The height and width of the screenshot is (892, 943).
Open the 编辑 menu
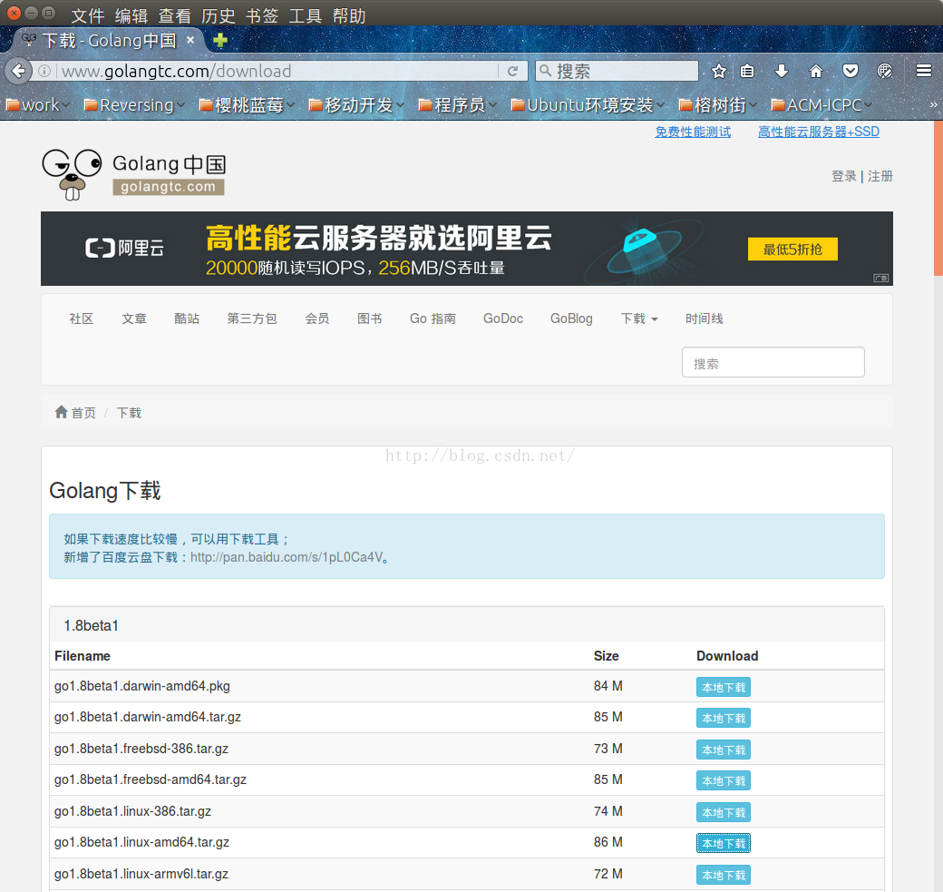131,15
